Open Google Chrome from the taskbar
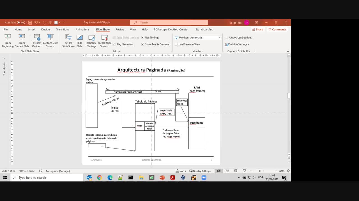 click(100, 178)
